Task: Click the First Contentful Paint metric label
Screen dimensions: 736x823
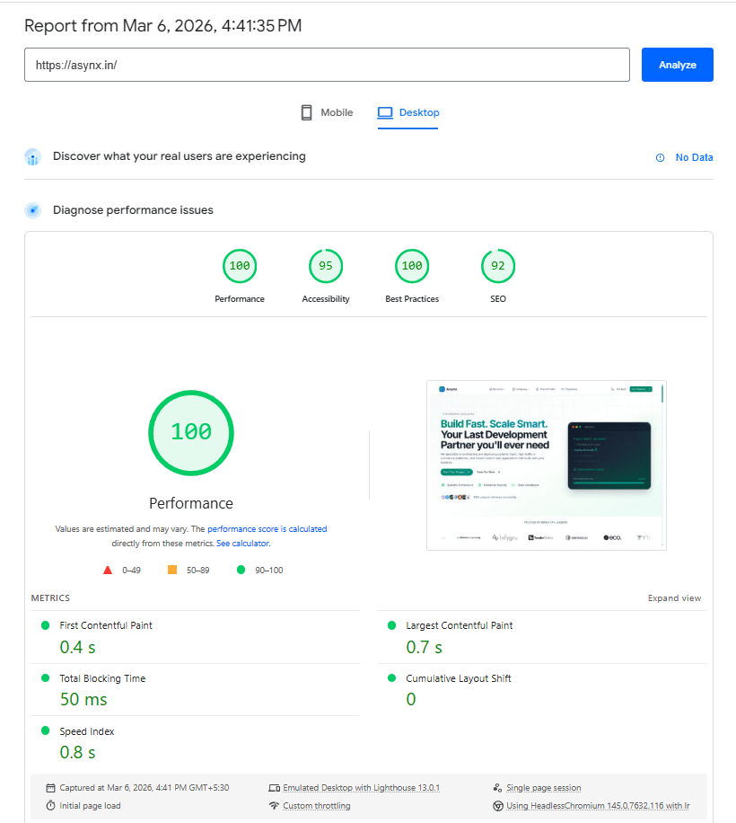Action: pos(106,625)
